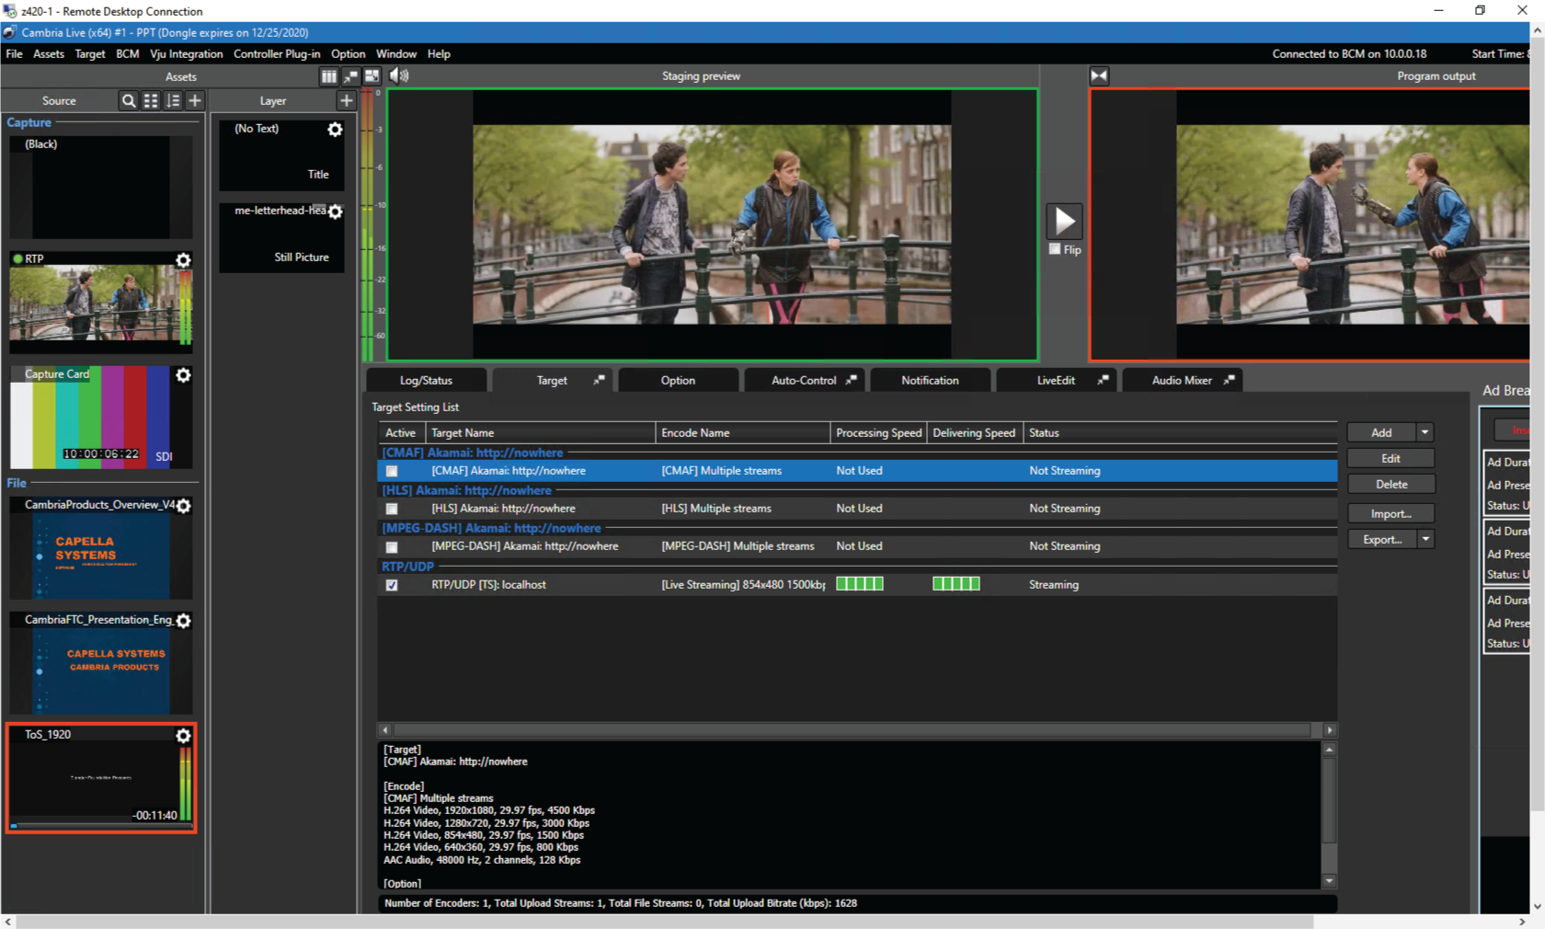Switch to the Notification tab

pyautogui.click(x=930, y=380)
